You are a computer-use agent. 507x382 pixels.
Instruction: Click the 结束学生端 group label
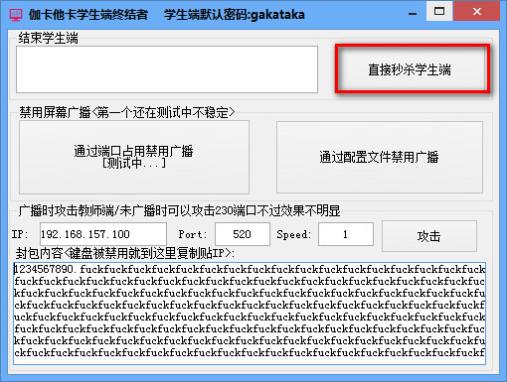[49, 38]
